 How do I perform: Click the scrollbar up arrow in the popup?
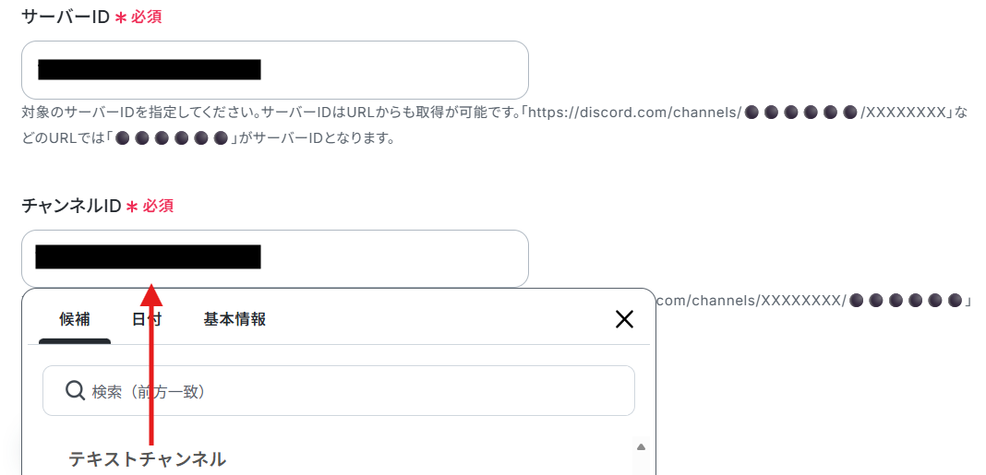click(x=641, y=447)
